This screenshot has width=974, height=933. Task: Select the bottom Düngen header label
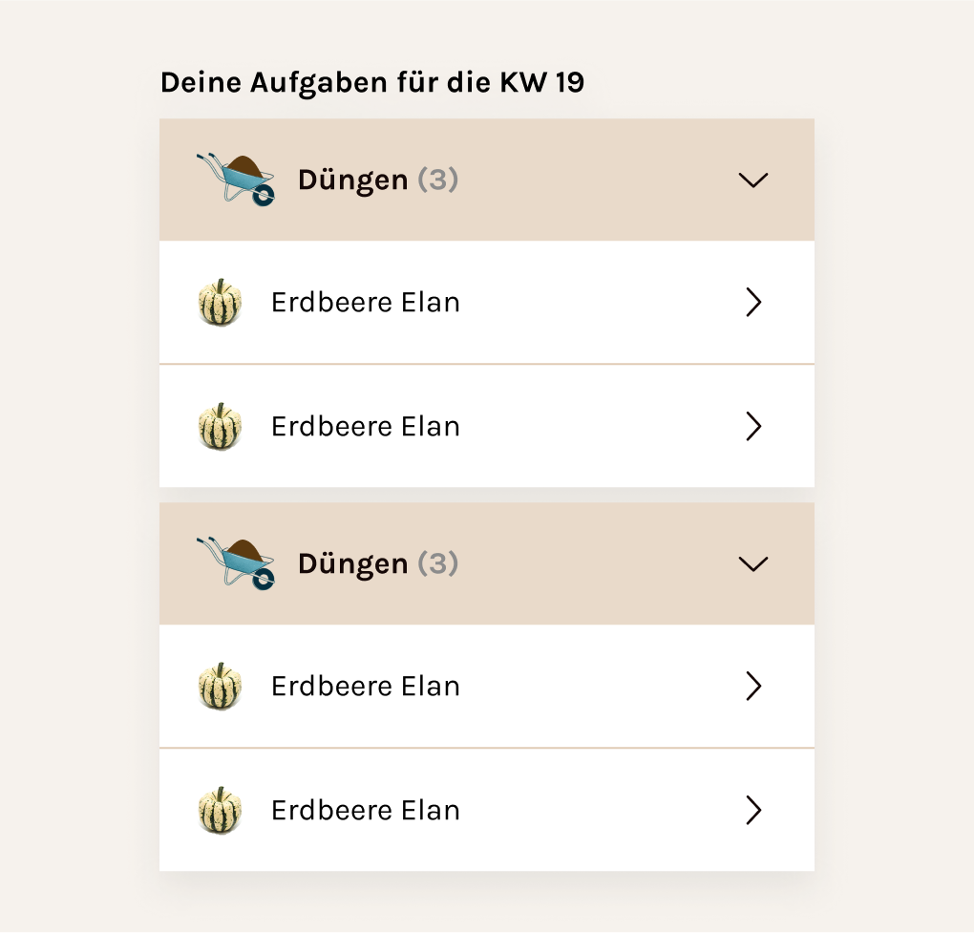[352, 564]
